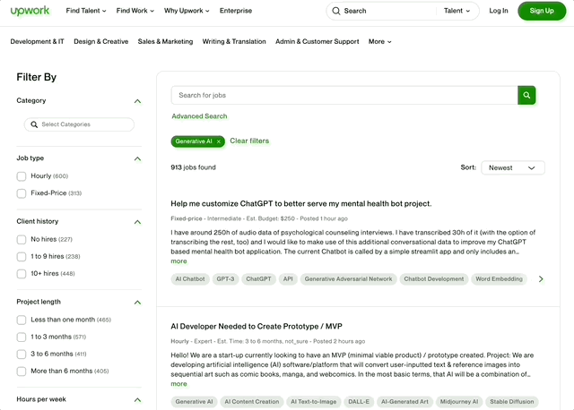Check More than 6 months
Screen dimensions: 574x410
(22, 372)
